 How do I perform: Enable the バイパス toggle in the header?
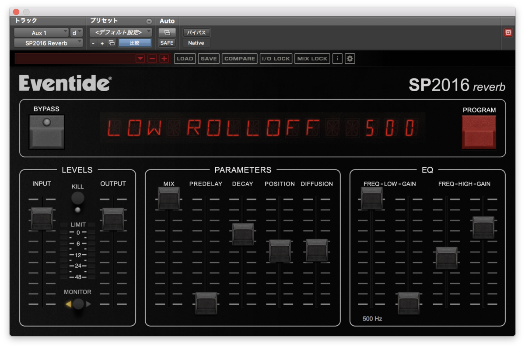click(x=196, y=32)
